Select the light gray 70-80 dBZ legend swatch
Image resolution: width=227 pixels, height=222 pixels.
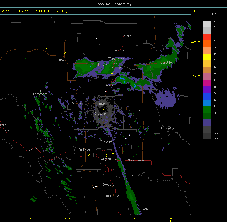tap(207, 24)
